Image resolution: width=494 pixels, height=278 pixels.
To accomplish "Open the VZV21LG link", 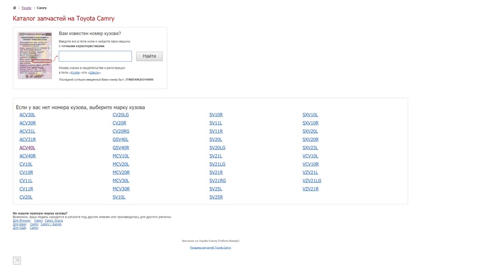I will coord(312,181).
